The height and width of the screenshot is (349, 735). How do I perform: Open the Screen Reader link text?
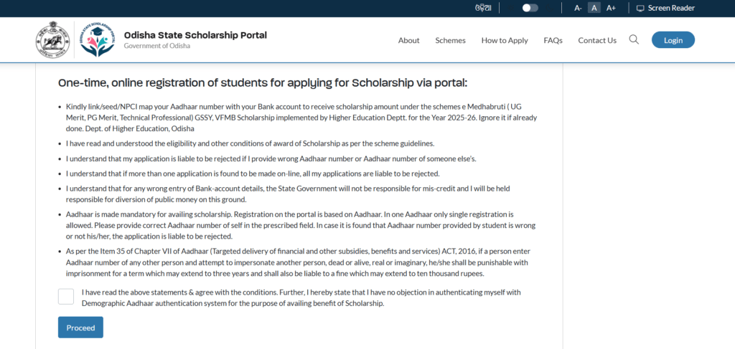(x=671, y=8)
